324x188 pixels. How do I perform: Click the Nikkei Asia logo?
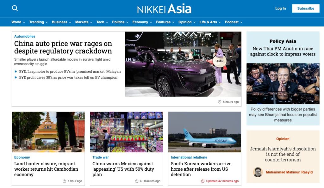click(x=164, y=9)
